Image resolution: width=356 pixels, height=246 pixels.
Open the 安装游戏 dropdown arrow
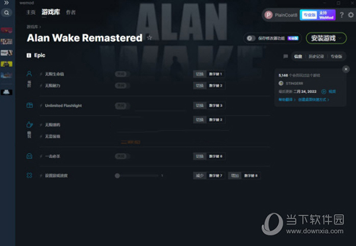[x=341, y=38]
